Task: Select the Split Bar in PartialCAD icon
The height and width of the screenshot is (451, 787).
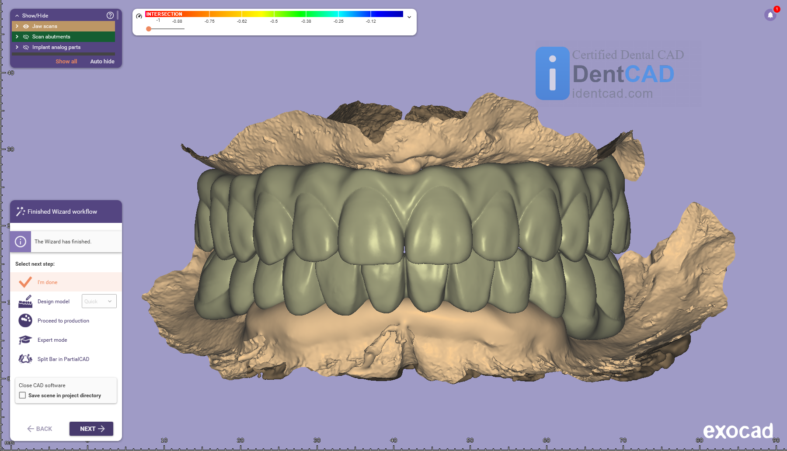Action: click(25, 359)
